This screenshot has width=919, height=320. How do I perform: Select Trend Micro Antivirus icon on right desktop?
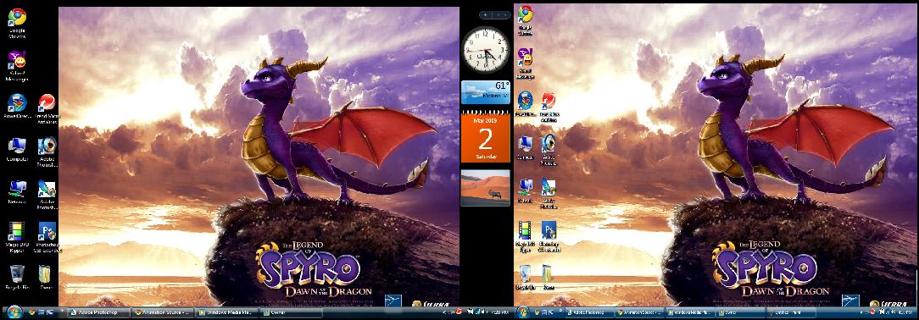click(x=549, y=107)
